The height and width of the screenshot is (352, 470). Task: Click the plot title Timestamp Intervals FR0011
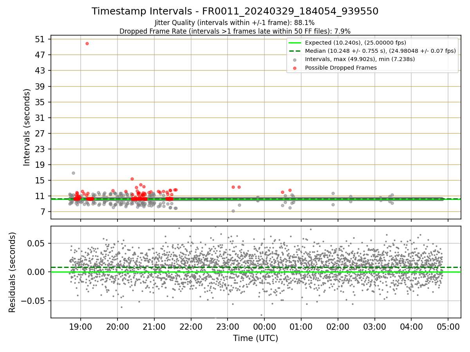click(235, 11)
